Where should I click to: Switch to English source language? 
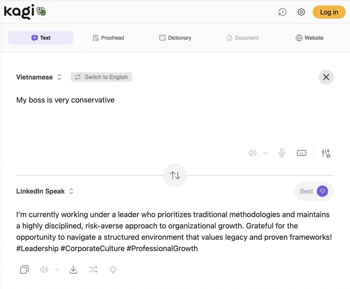[x=101, y=77]
